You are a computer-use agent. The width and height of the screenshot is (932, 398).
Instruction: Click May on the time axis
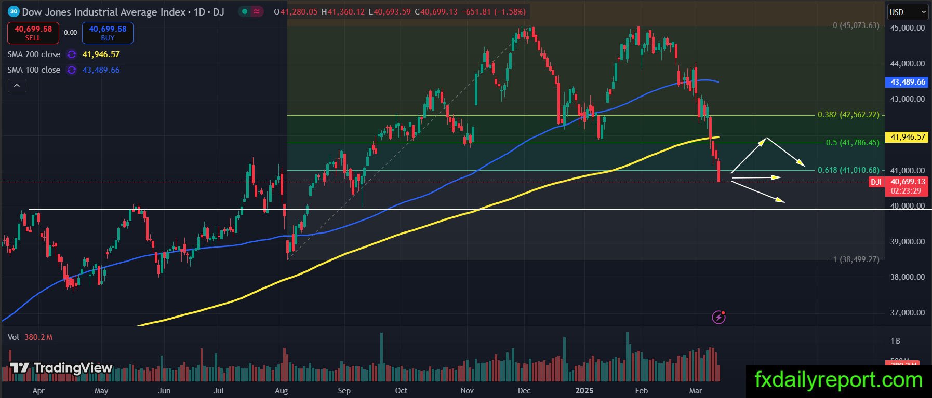tap(101, 391)
